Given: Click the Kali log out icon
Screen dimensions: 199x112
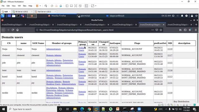Looking at the screenshot, I should click(x=196, y=16).
